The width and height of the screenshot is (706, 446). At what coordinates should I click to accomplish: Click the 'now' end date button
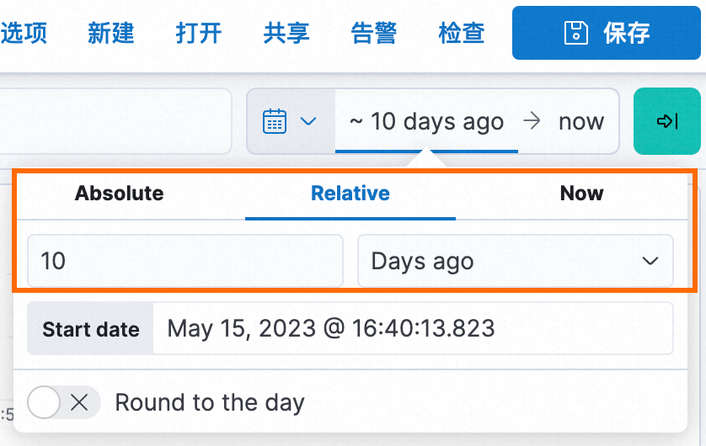(581, 121)
